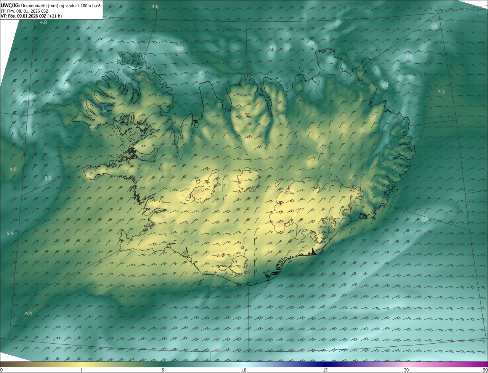488x373 pixels.
Task: Click the 4.8 value label on the map
Action: (43, 23)
